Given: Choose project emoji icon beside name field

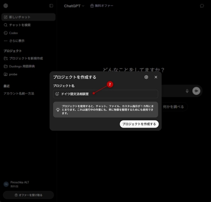Looking at the screenshot, I should (57, 94).
